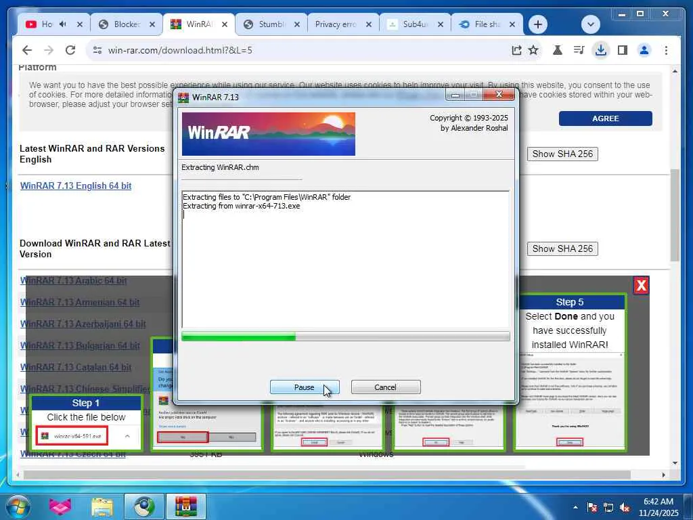Show hidden system tray icons
This screenshot has height=520, width=693.
tap(575, 507)
